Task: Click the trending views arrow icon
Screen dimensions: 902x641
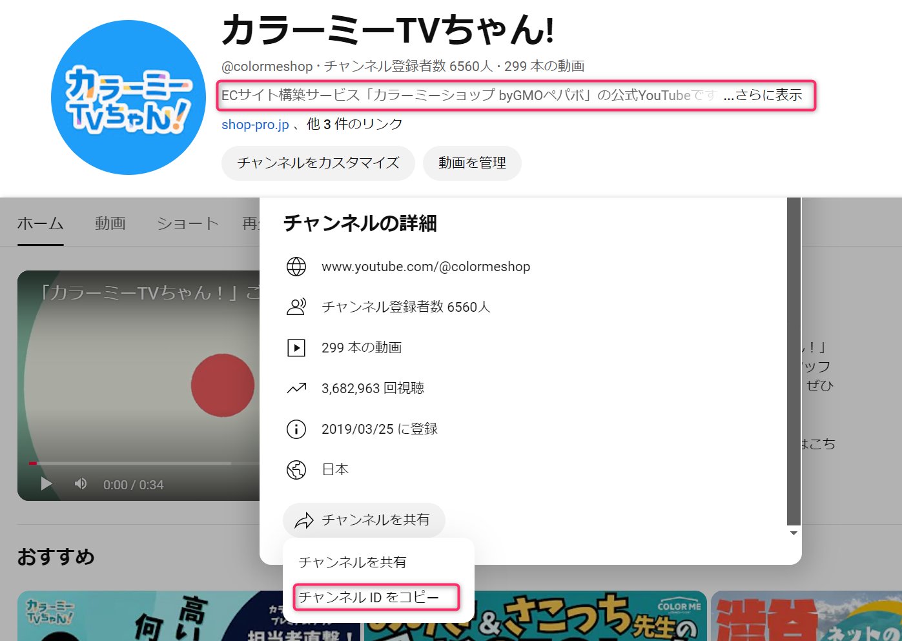Action: tap(296, 388)
